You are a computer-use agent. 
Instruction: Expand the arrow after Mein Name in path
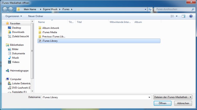(40, 9)
